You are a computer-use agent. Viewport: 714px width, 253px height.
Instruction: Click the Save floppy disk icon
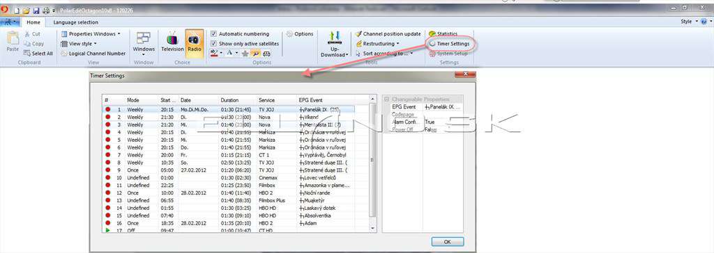(x=36, y=10)
